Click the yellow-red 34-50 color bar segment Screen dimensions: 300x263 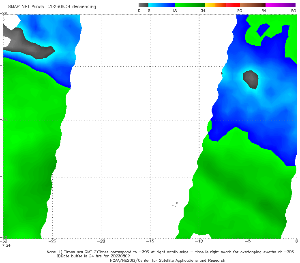pyautogui.click(x=222, y=5)
